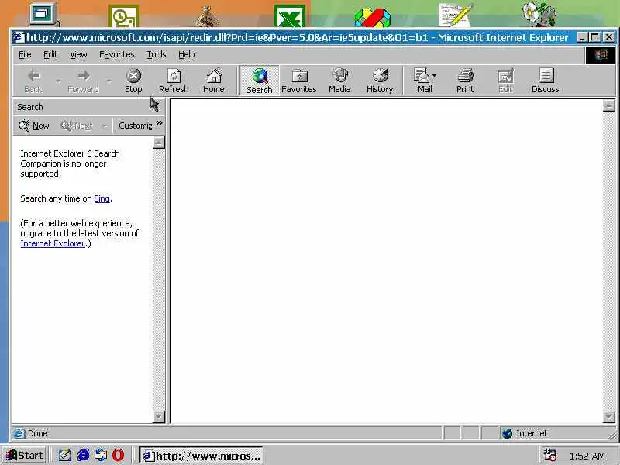Click the Customize search button
620x465 pixels.
[x=135, y=126]
